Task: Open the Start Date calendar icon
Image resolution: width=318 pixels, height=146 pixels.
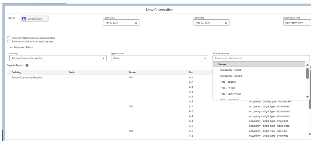Action: [136, 23]
